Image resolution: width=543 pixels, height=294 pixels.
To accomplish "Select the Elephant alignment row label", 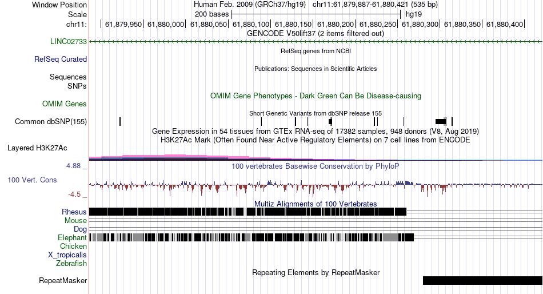I will (72, 238).
